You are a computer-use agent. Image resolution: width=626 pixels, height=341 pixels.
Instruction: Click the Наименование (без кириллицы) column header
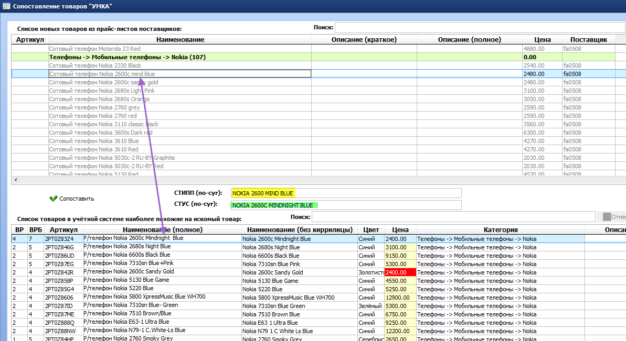tap(300, 229)
